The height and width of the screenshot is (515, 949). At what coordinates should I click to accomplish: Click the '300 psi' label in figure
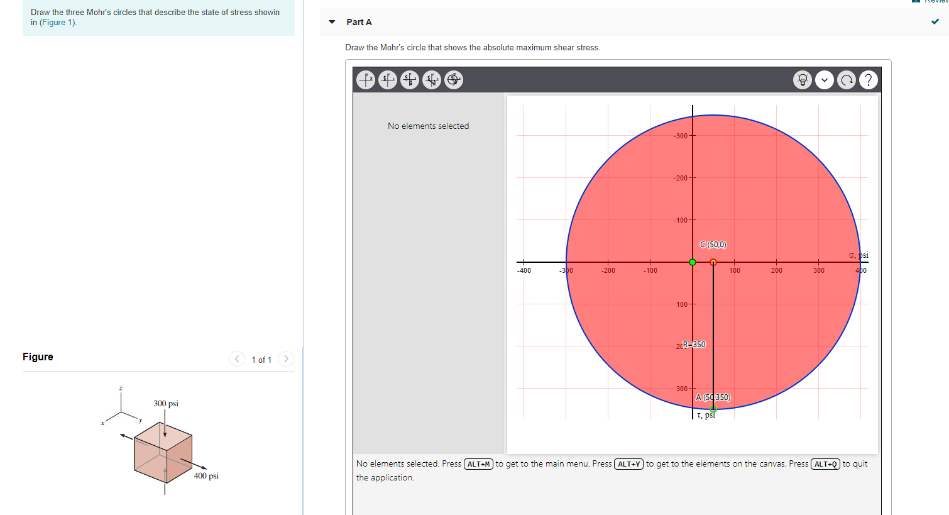point(166,403)
